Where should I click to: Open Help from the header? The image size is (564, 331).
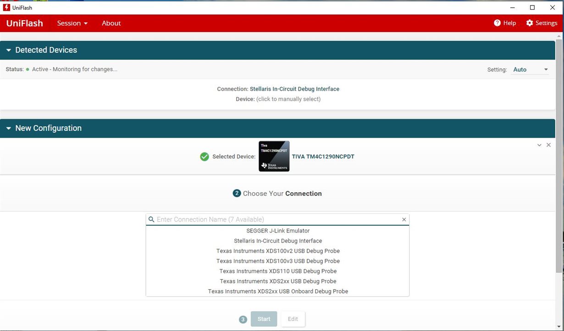(x=505, y=23)
